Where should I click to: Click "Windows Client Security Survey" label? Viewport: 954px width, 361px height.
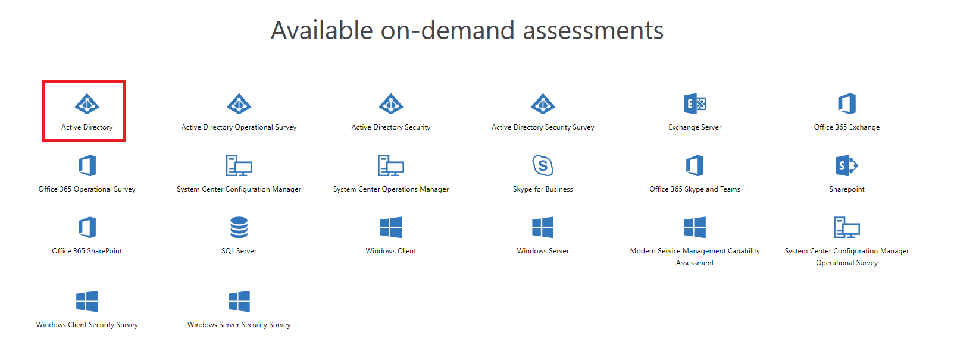pyautogui.click(x=87, y=325)
